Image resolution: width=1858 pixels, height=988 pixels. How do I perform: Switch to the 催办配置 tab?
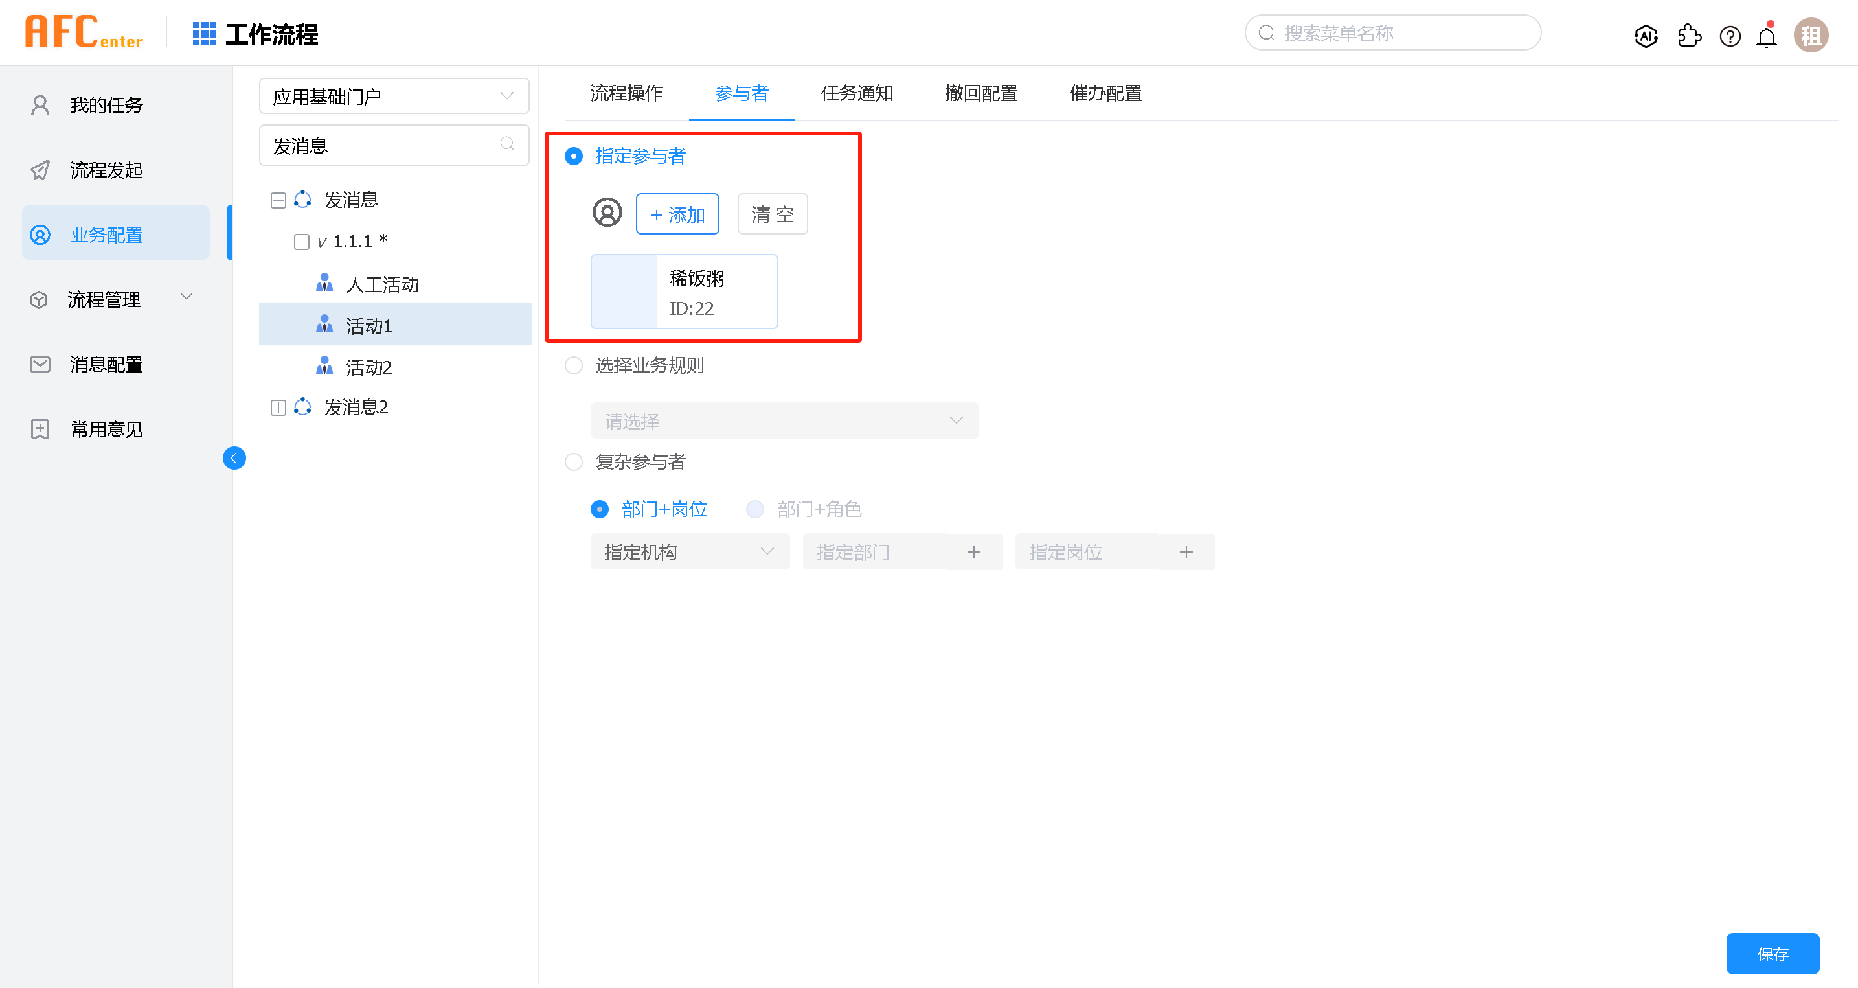coord(1105,93)
